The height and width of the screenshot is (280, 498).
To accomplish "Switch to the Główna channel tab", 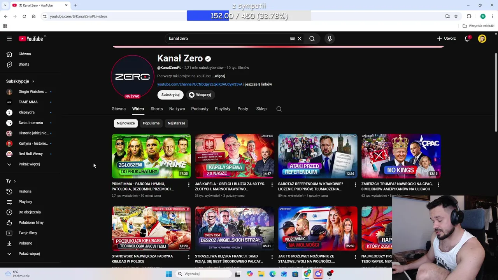I will (x=119, y=109).
